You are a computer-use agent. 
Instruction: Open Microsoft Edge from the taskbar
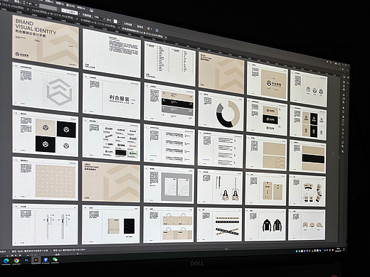(x=6, y=261)
